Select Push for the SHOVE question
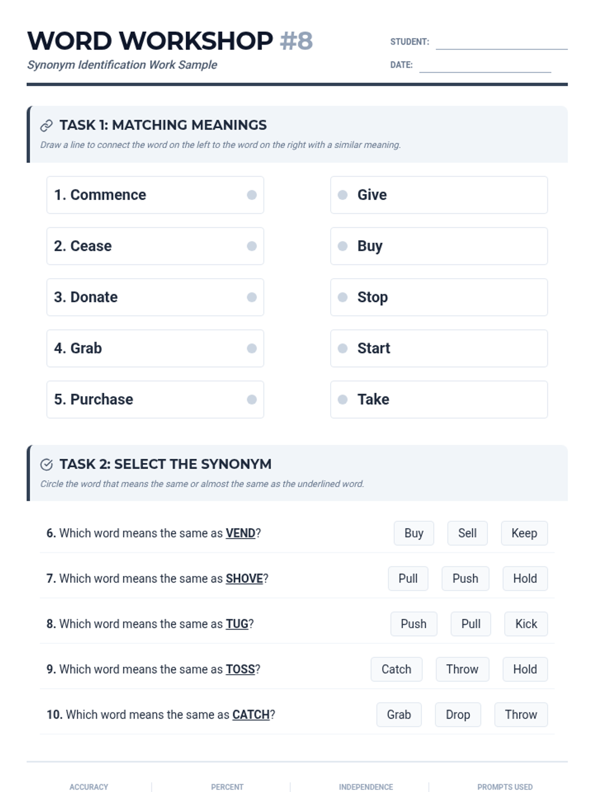 [x=465, y=579]
